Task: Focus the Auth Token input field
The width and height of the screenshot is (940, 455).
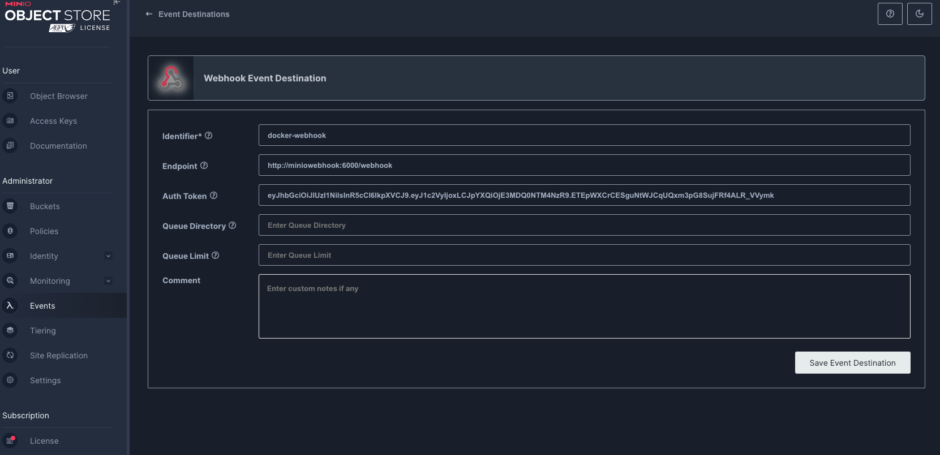Action: pos(584,195)
